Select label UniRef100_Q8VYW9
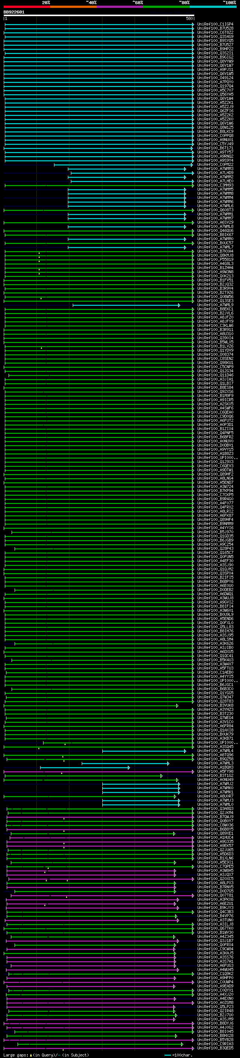This screenshot has height=1058, width=240. tap(215, 62)
